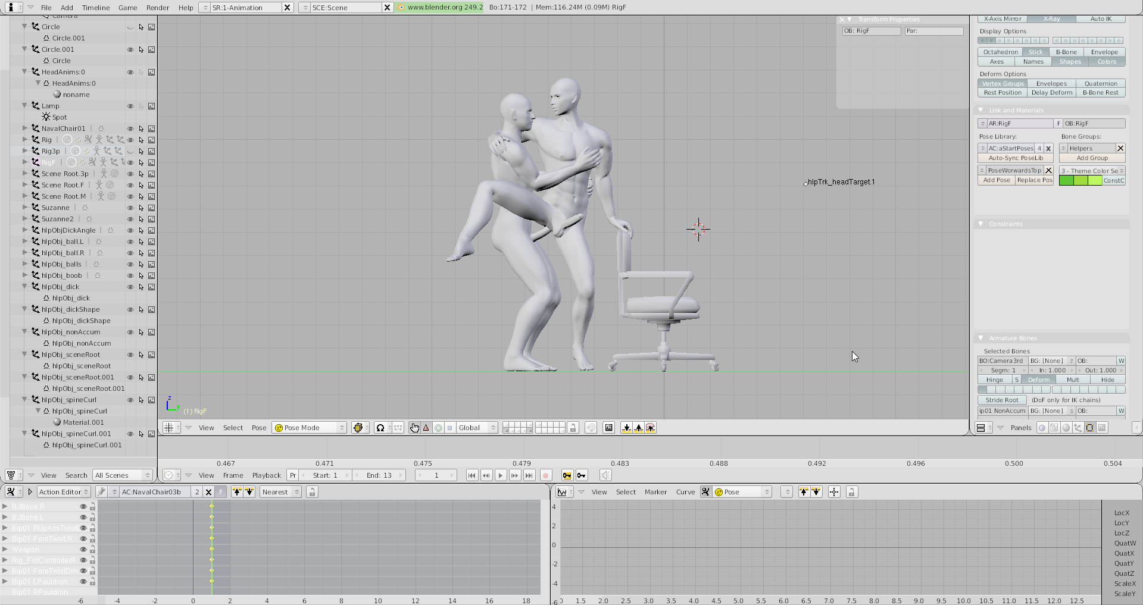Click the Play button in timeline

[500, 475]
